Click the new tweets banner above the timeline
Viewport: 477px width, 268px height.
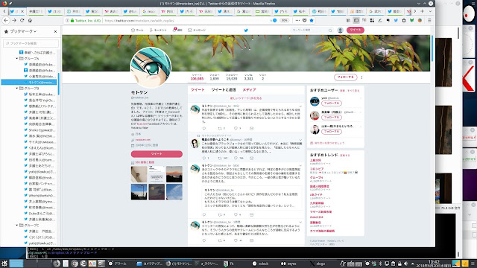pos(246,98)
